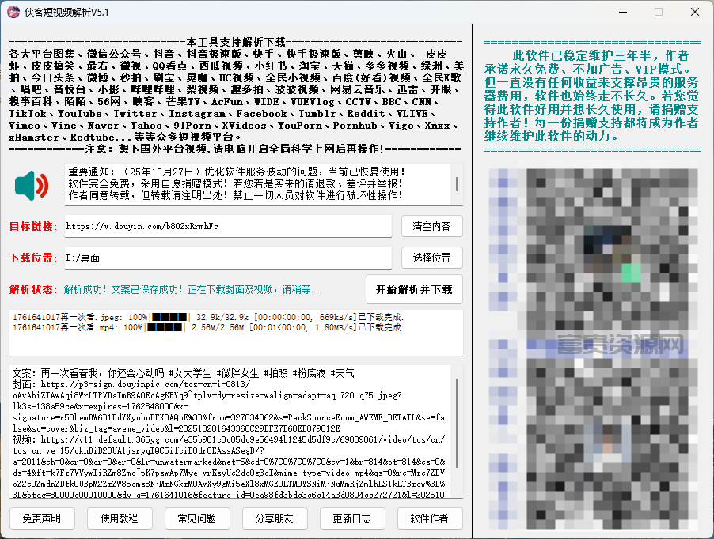Click the 本工具支持解析下载 heading
The image size is (714, 539).
236,42
